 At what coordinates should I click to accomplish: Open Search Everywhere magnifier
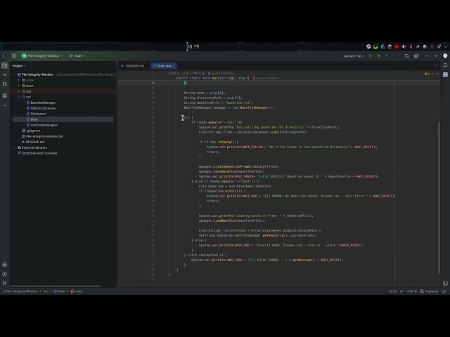click(406, 56)
